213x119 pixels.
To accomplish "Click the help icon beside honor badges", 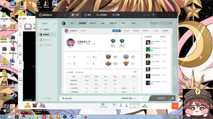I will [x=139, y=54].
